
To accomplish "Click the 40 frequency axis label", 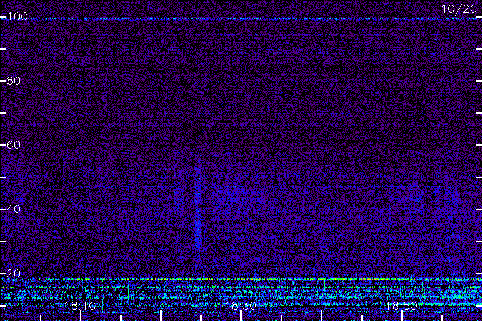I will pos(13,209).
